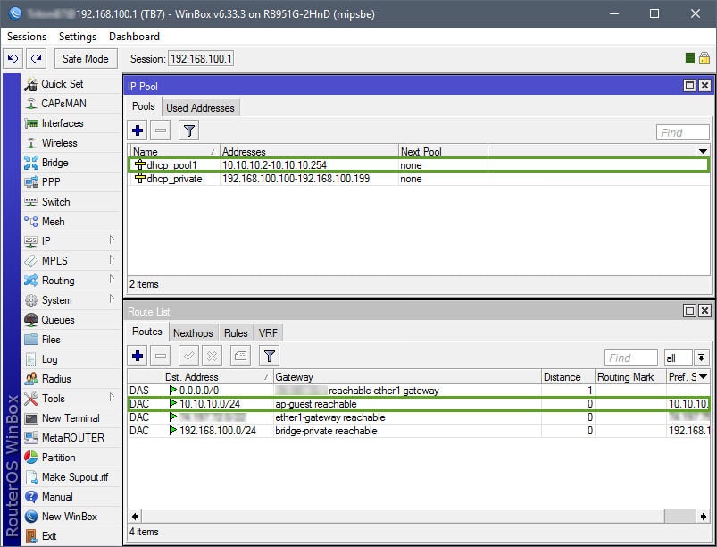Switch to the VRF tab
Image resolution: width=717 pixels, height=547 pixels.
(x=268, y=333)
